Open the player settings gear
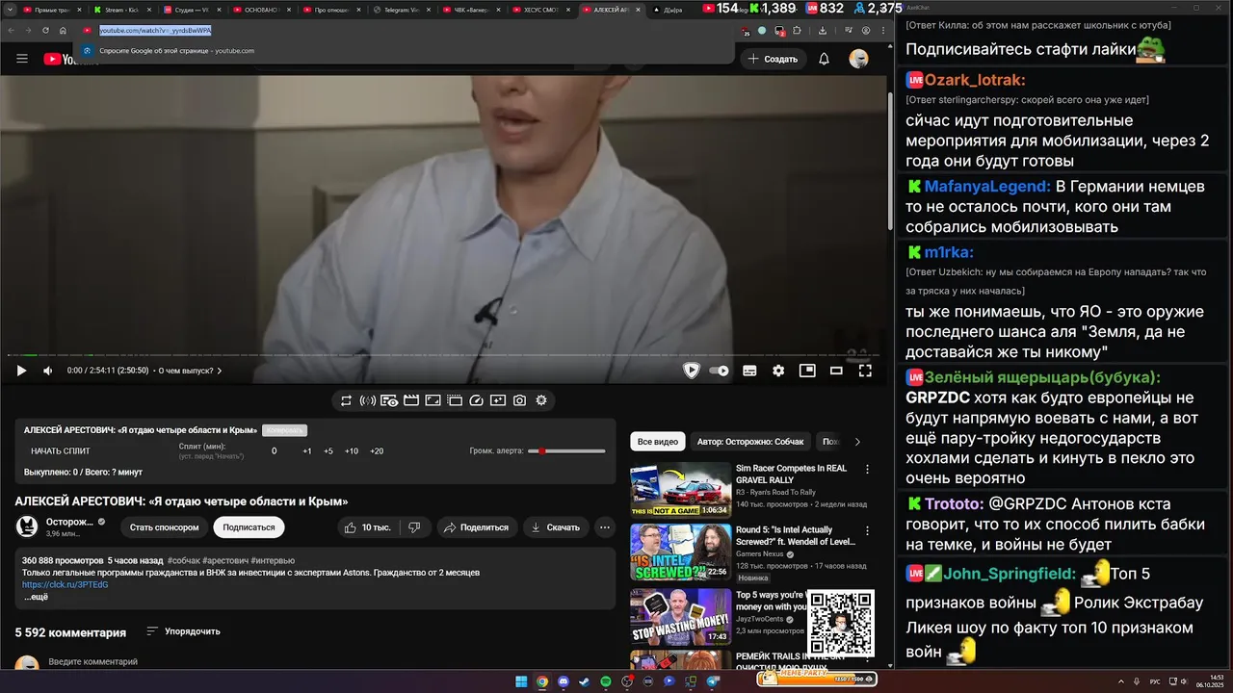 [x=778, y=371]
